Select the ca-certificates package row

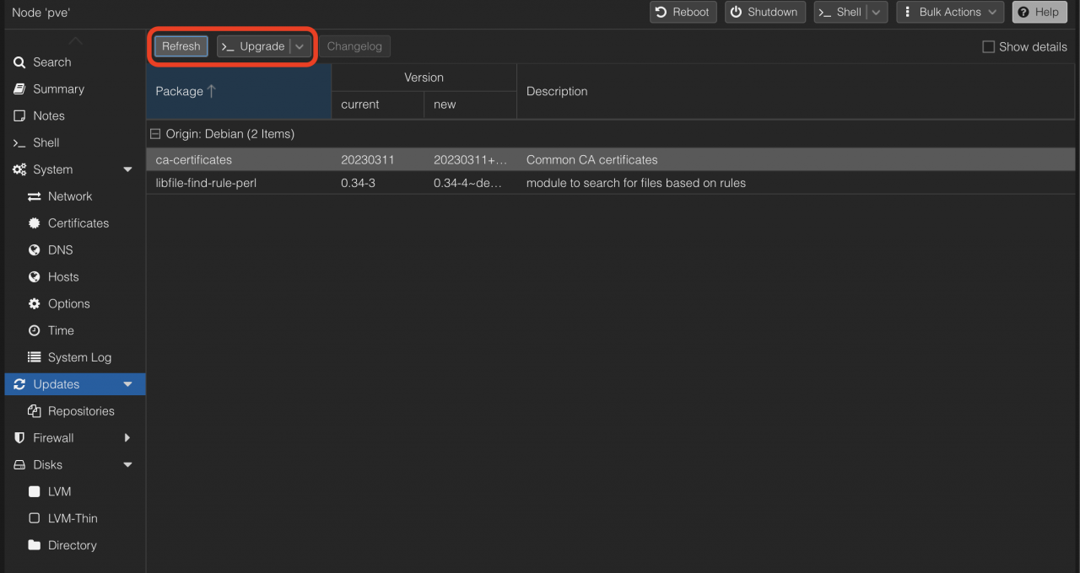click(x=611, y=159)
